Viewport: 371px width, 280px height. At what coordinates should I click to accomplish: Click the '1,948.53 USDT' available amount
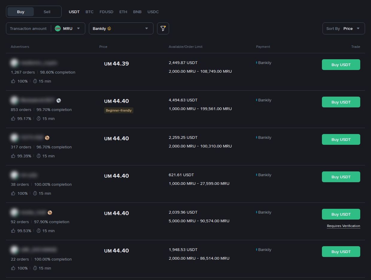183,249
